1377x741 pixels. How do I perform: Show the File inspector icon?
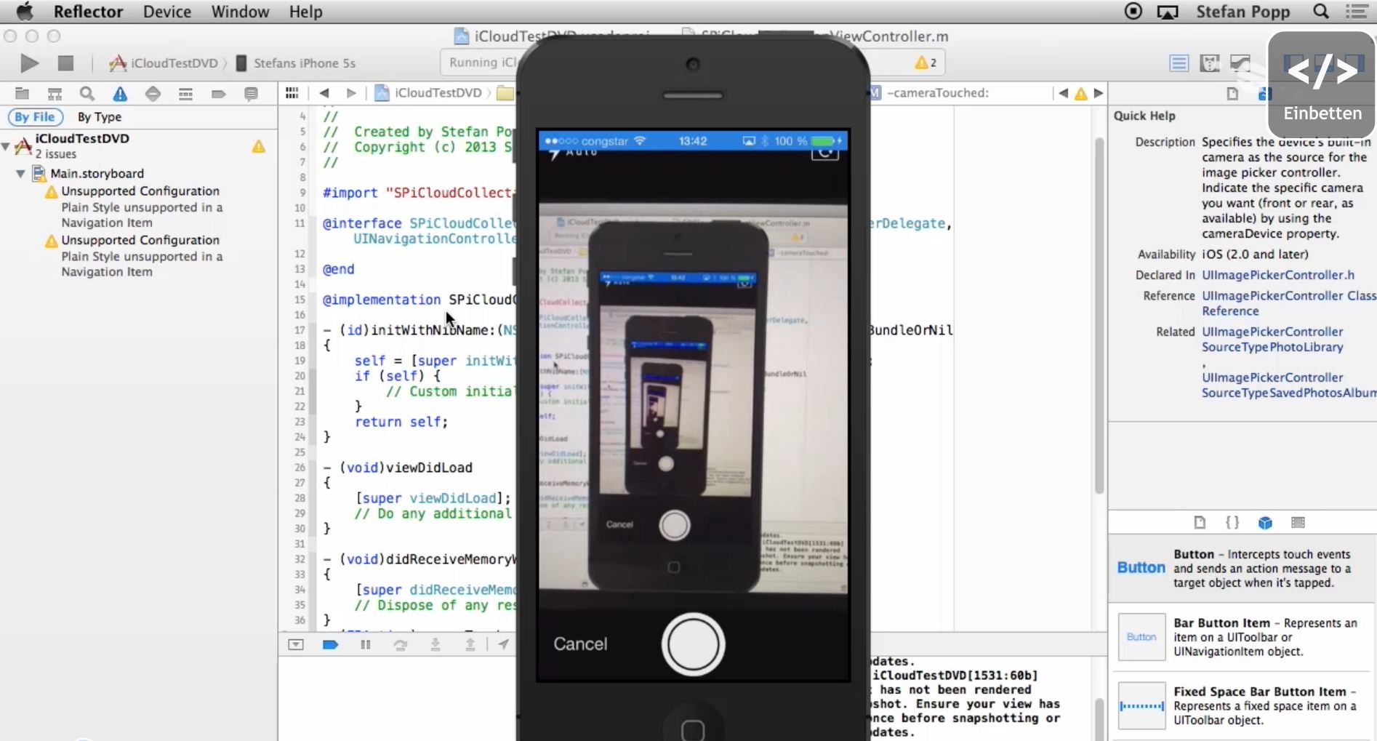pos(1232,93)
